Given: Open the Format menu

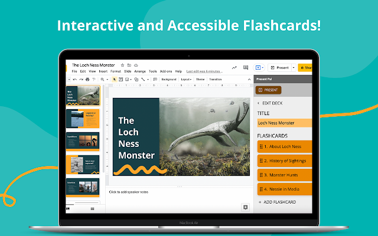Looking at the screenshot, I should point(116,71).
